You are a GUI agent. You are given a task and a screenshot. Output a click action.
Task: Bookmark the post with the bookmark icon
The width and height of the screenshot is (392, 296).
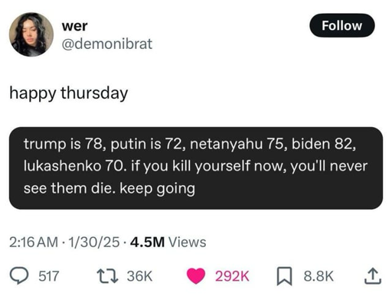pos(285,276)
